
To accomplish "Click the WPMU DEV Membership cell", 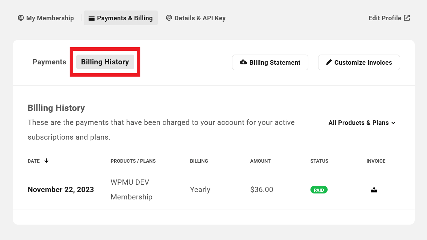I will coord(132,190).
